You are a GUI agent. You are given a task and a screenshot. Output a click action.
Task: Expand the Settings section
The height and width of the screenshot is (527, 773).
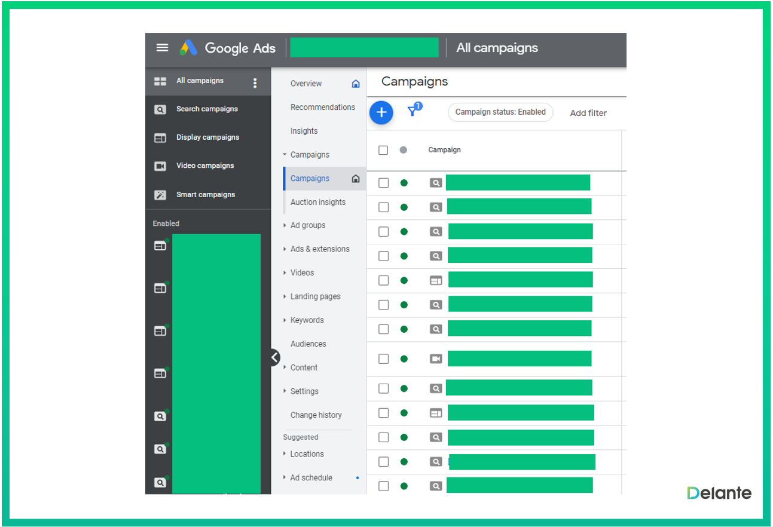tap(285, 391)
